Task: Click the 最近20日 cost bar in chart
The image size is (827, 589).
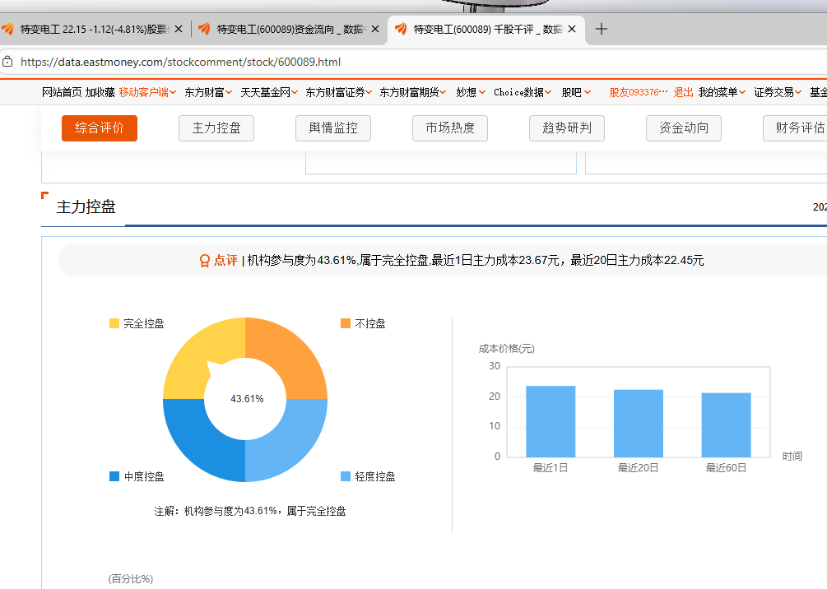Action: click(x=638, y=423)
